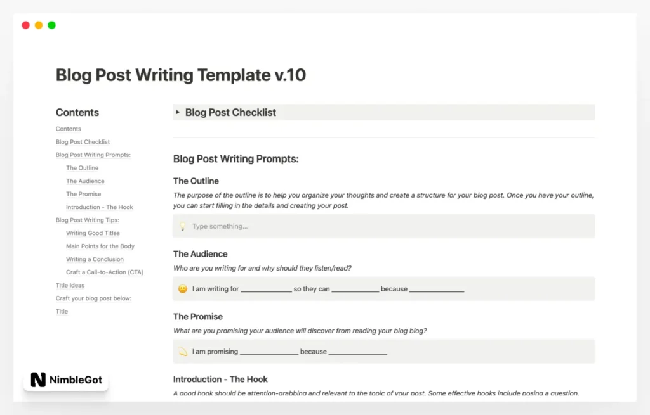Viewport: 650px width, 415px height.
Task: Click the 'Type something...' outline field
Action: (220, 226)
